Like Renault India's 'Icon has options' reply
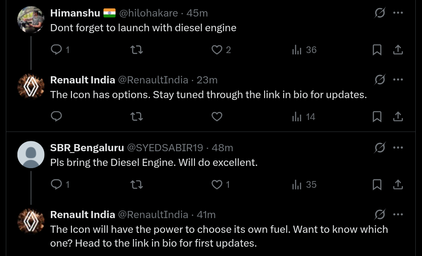 [x=217, y=117]
